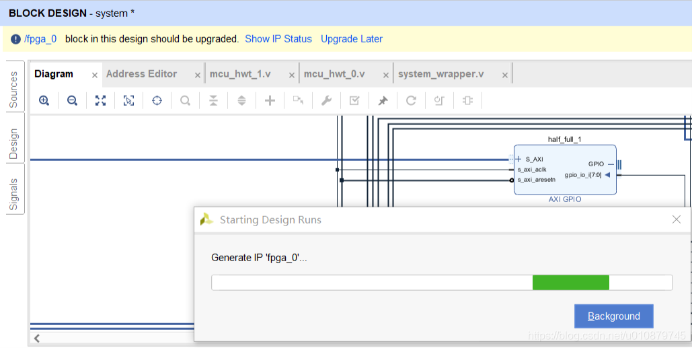
Task: Close the Starting Design Runs dialog
Action: point(676,219)
